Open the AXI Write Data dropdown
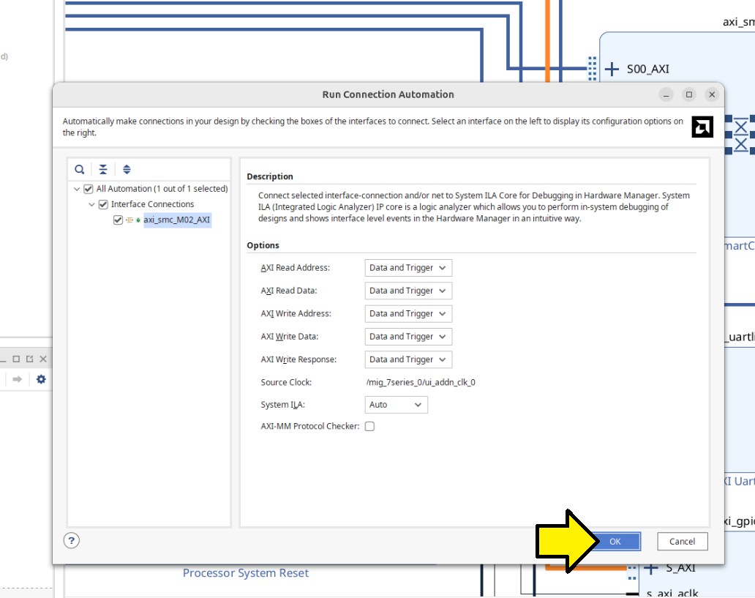 (x=408, y=337)
